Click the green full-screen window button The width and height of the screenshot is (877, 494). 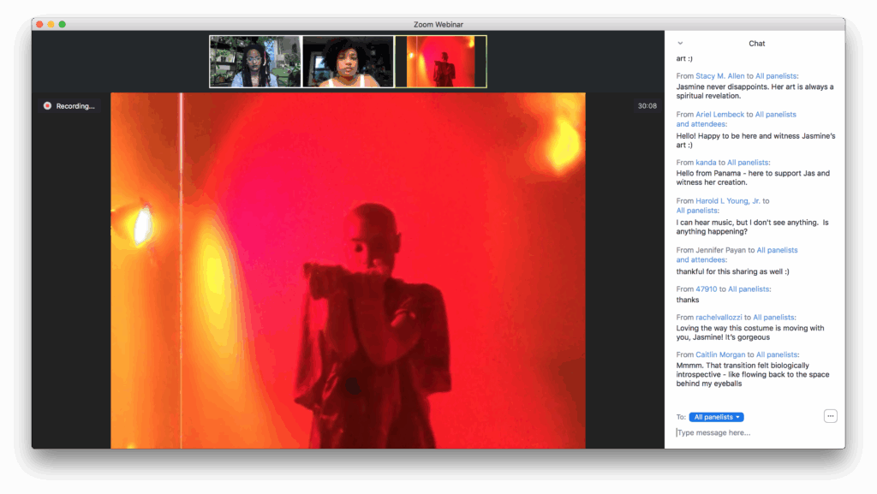(63, 24)
